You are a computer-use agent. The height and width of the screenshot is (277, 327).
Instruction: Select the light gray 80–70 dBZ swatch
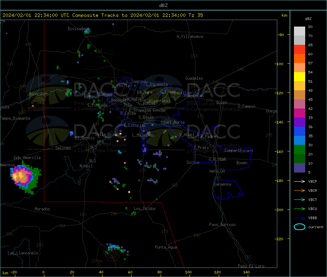click(299, 31)
